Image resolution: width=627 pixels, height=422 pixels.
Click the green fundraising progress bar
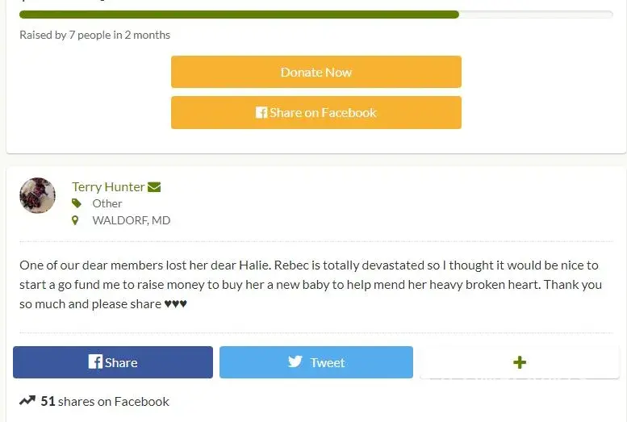point(239,15)
